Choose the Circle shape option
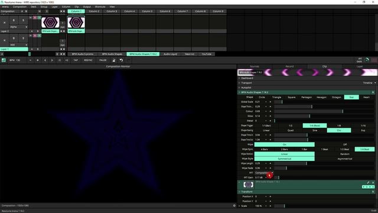 [262, 97]
